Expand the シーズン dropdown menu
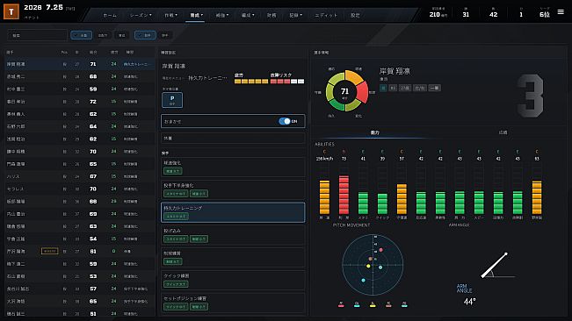The height and width of the screenshot is (321, 572). pyautogui.click(x=141, y=15)
